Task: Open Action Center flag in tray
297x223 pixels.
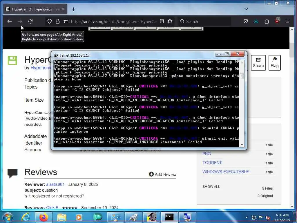Action: tap(261, 217)
